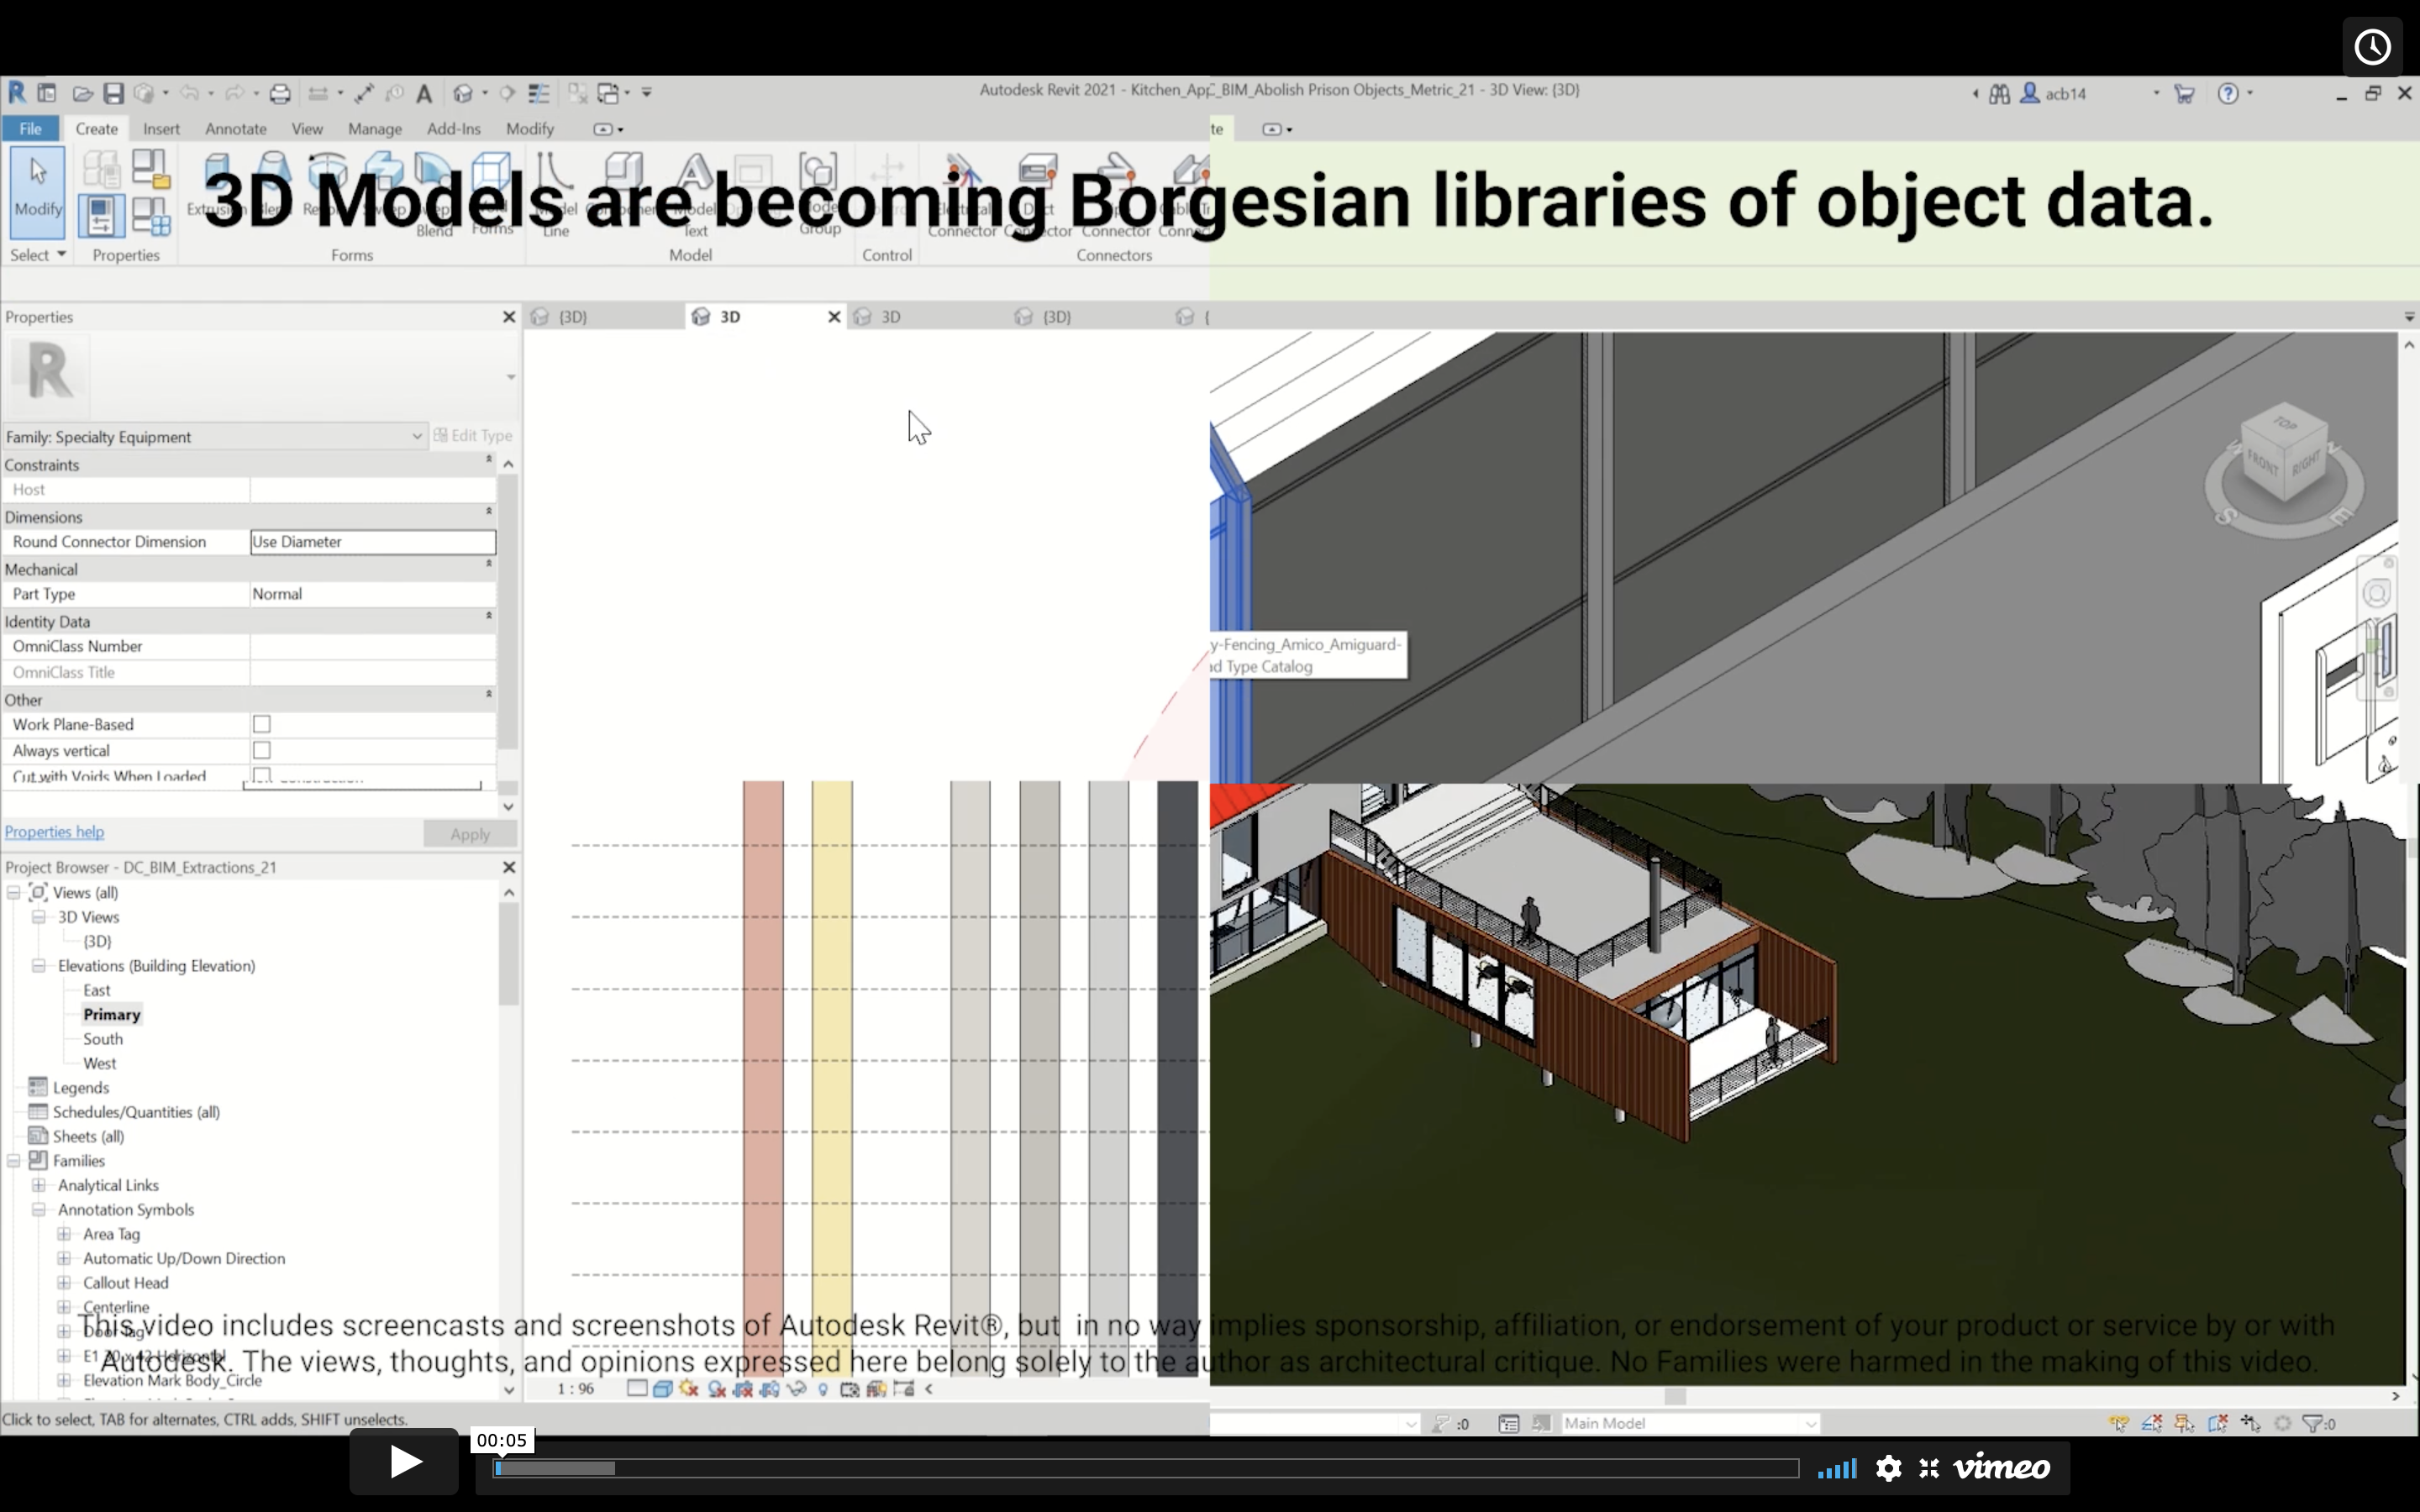This screenshot has width=2420, height=1512.
Task: Click the Switch Windows icon in quick access toolbar
Action: (x=608, y=94)
